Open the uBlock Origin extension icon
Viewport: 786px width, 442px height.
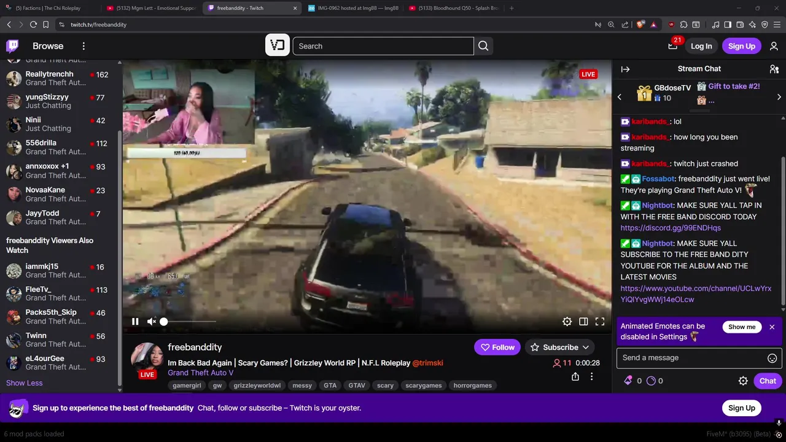coord(671,25)
